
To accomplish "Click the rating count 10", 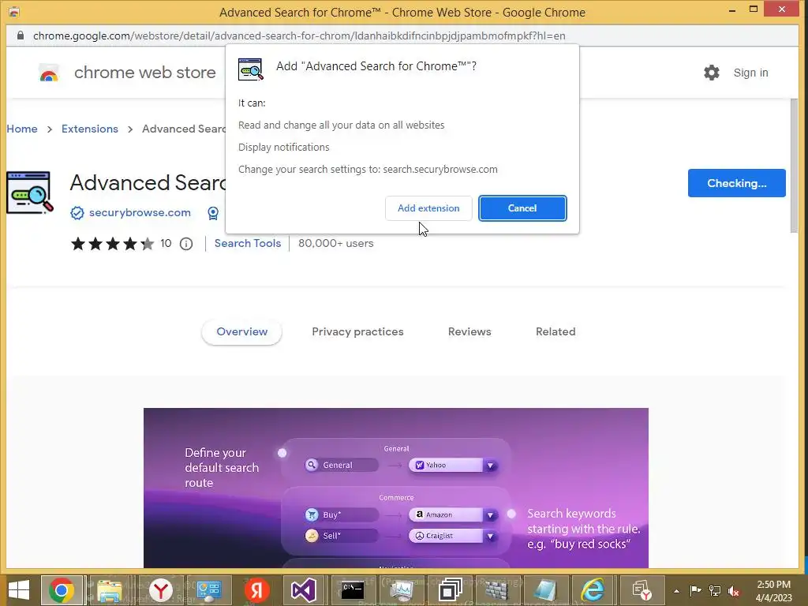I will point(166,243).
